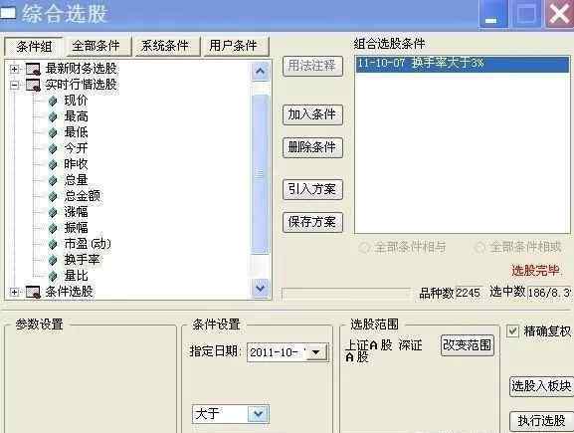Click the 条件选股 folder icon

click(33, 292)
